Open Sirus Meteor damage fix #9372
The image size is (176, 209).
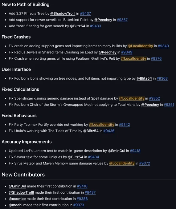[145, 164]
